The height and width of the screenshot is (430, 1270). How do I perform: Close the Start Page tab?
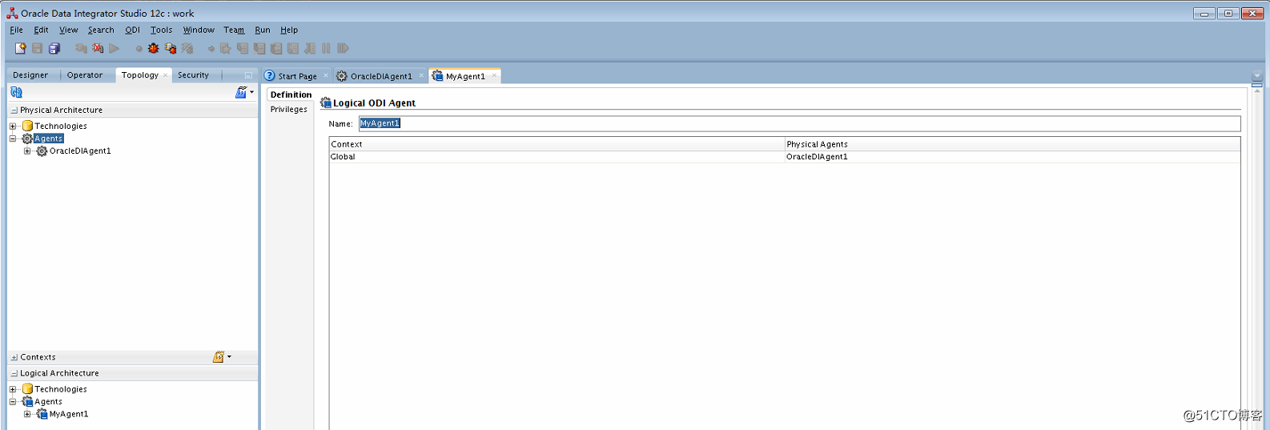pyautogui.click(x=326, y=76)
